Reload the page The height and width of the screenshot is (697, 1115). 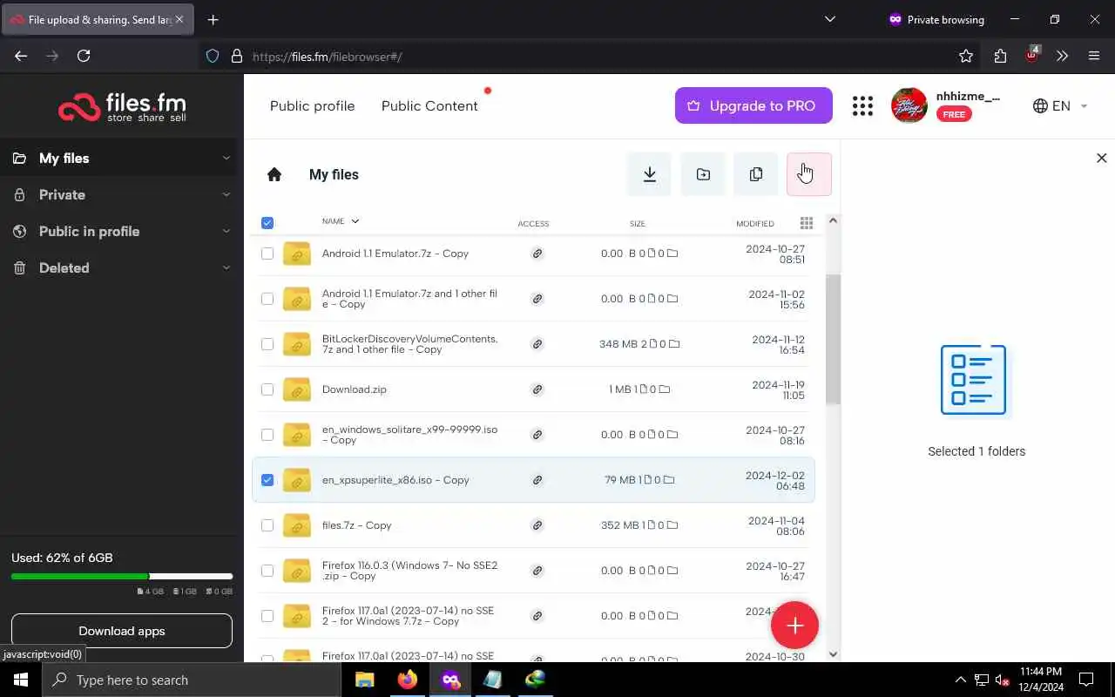point(84,56)
